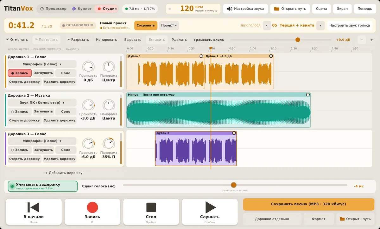
Task: Open the 'Звук ПК (Компьютер)' input dropdown
Action: coord(42,103)
